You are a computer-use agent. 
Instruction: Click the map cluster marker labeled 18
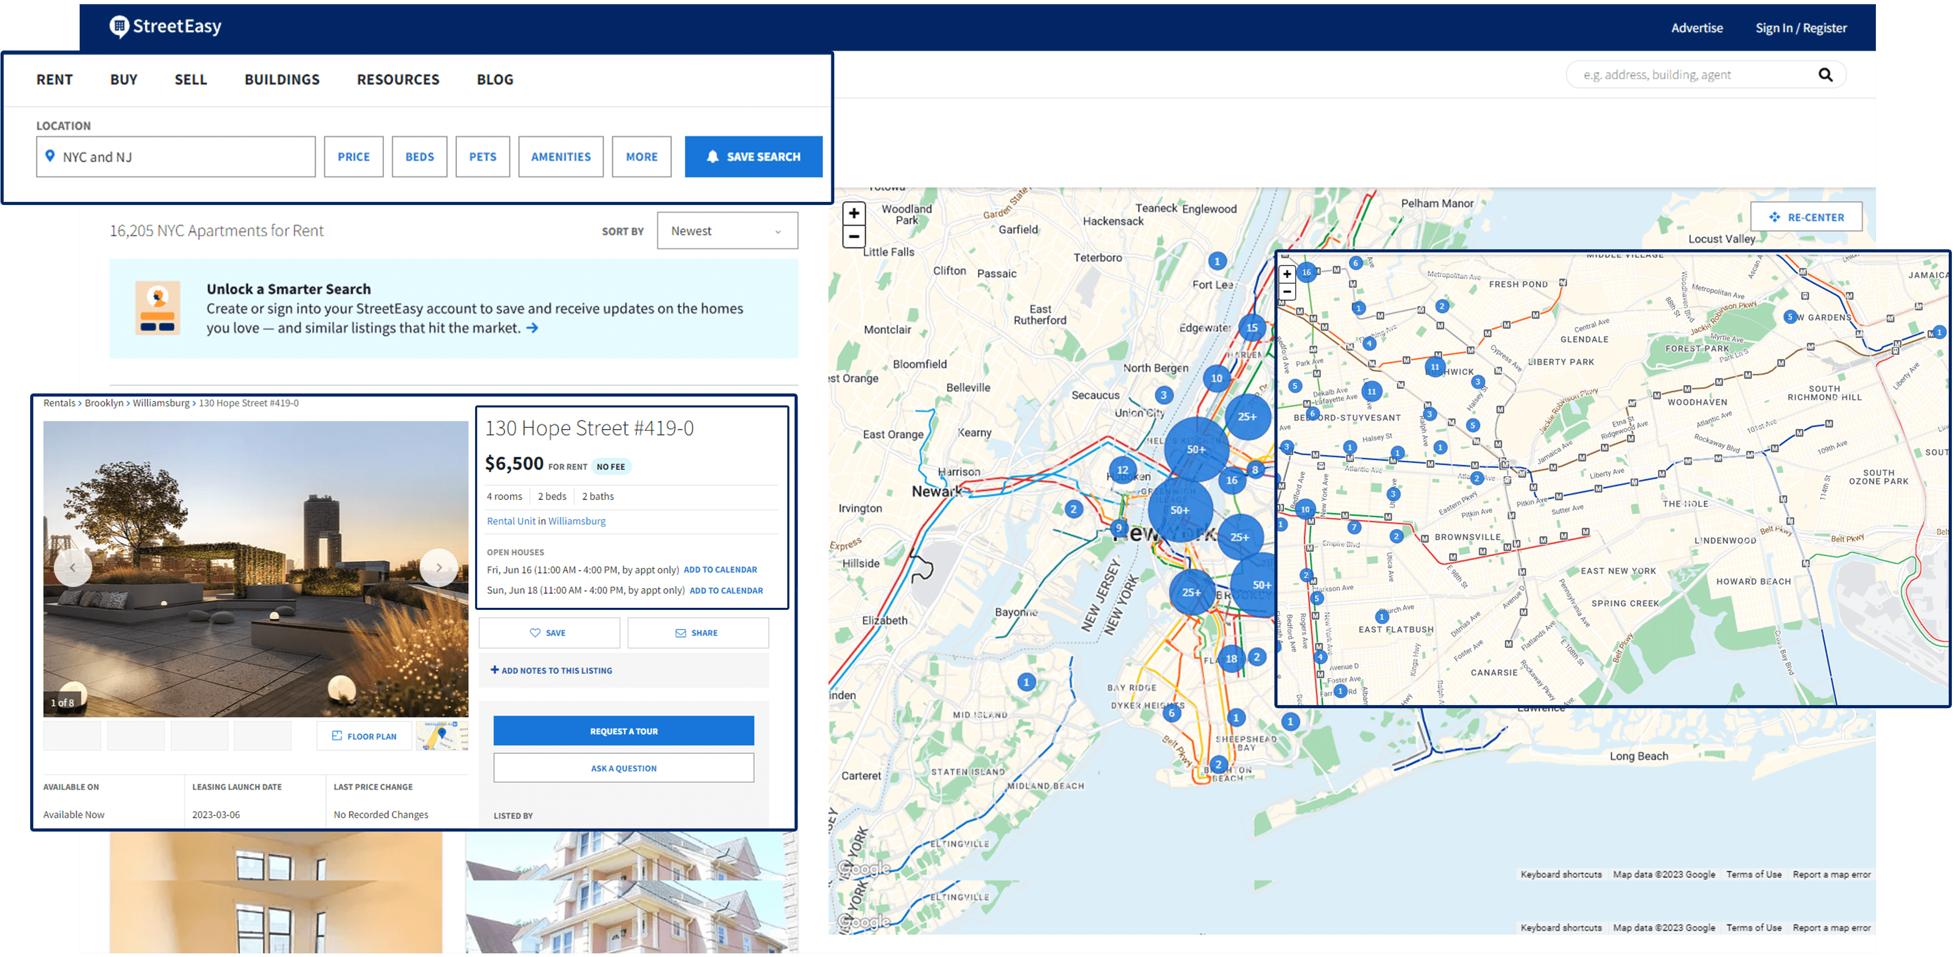click(1231, 658)
